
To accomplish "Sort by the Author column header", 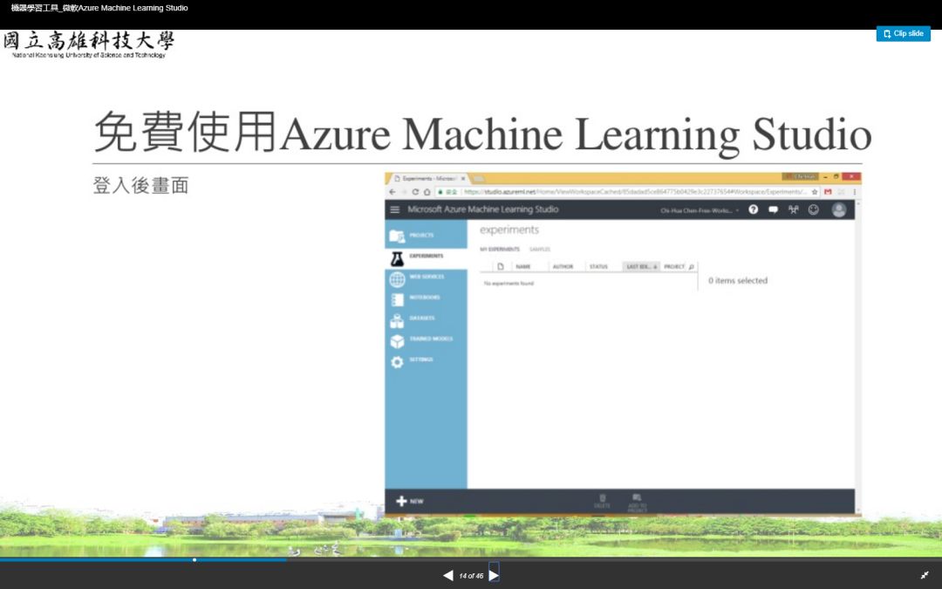I will (x=563, y=266).
